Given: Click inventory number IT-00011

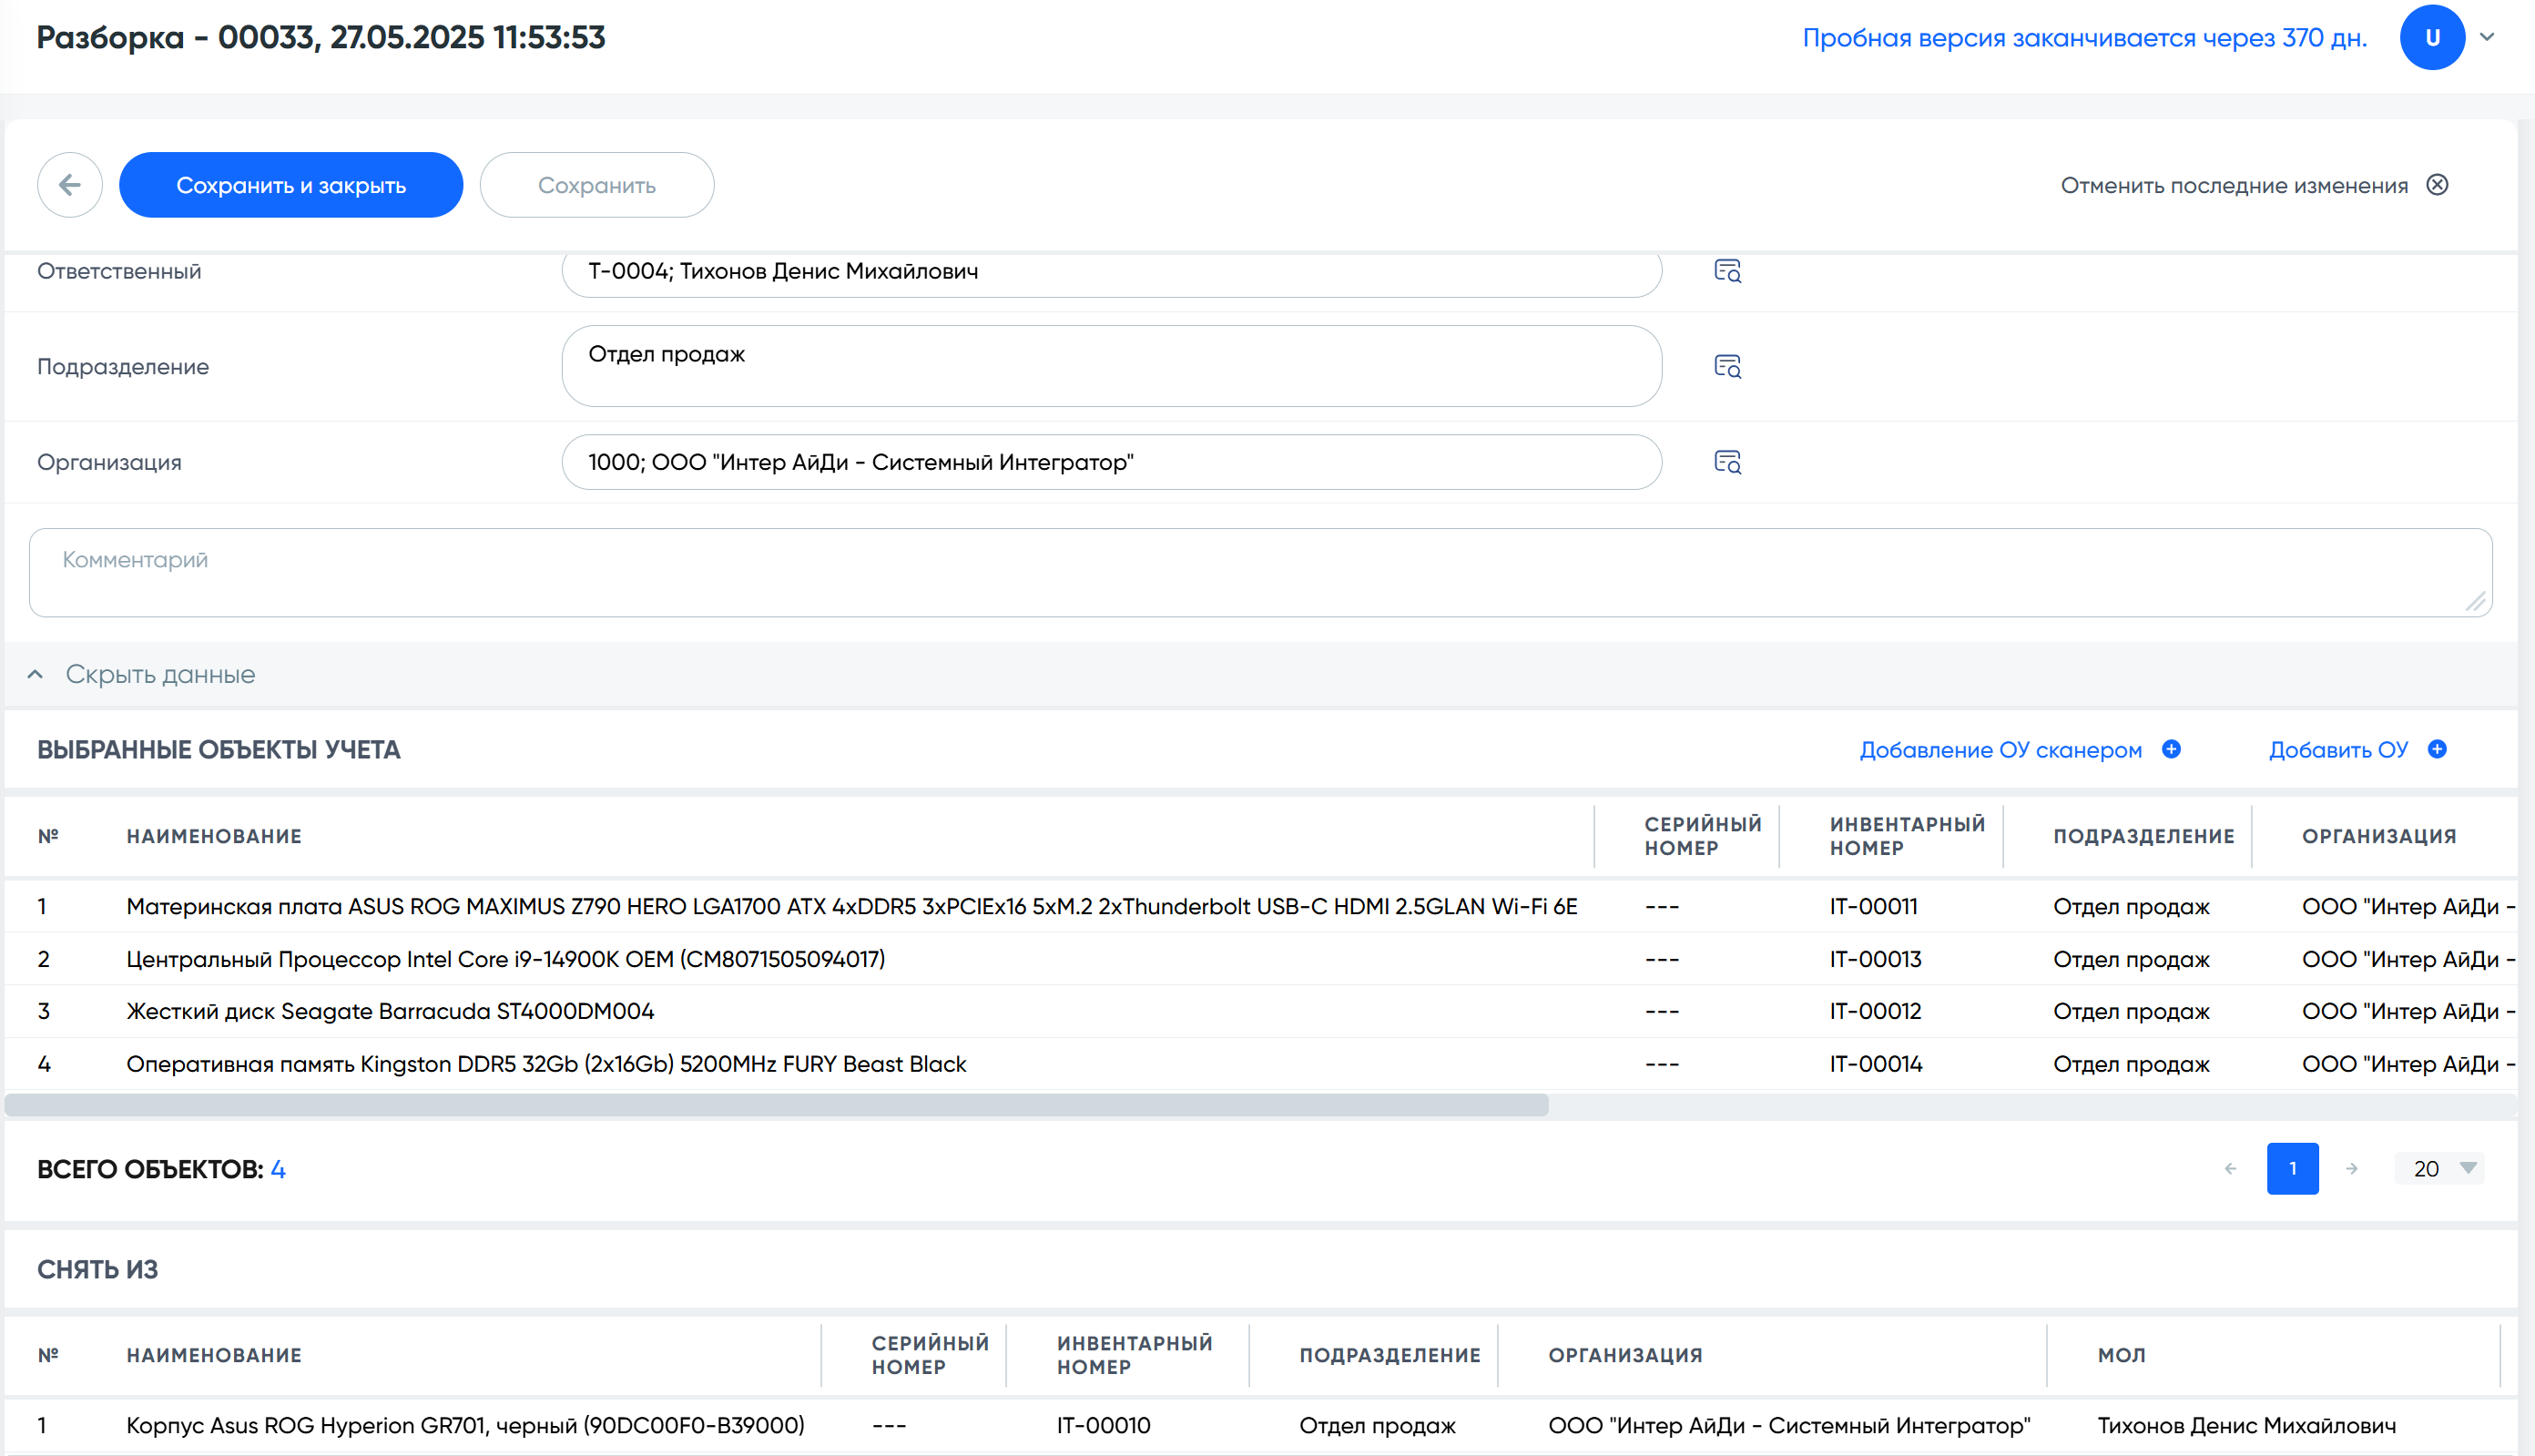Looking at the screenshot, I should (1873, 906).
